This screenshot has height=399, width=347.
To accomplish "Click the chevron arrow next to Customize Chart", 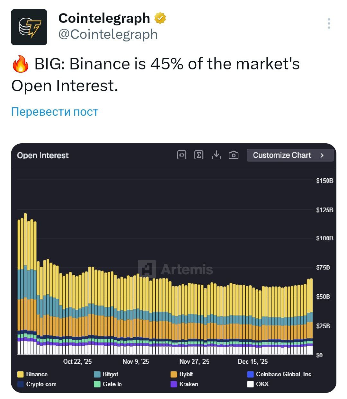I will (x=322, y=155).
